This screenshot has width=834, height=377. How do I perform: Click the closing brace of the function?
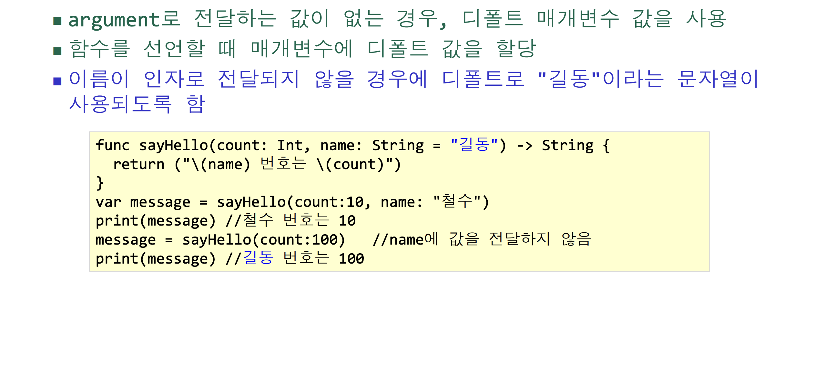pyautogui.click(x=100, y=183)
